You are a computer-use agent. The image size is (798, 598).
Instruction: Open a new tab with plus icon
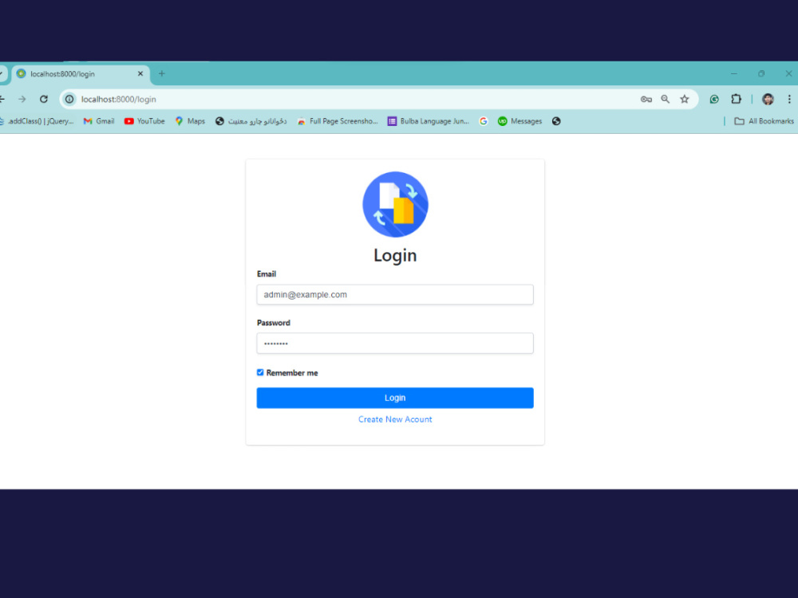(x=161, y=73)
